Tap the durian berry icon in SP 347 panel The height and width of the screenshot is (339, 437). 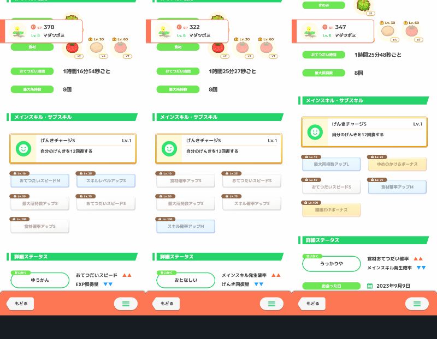coord(364,7)
